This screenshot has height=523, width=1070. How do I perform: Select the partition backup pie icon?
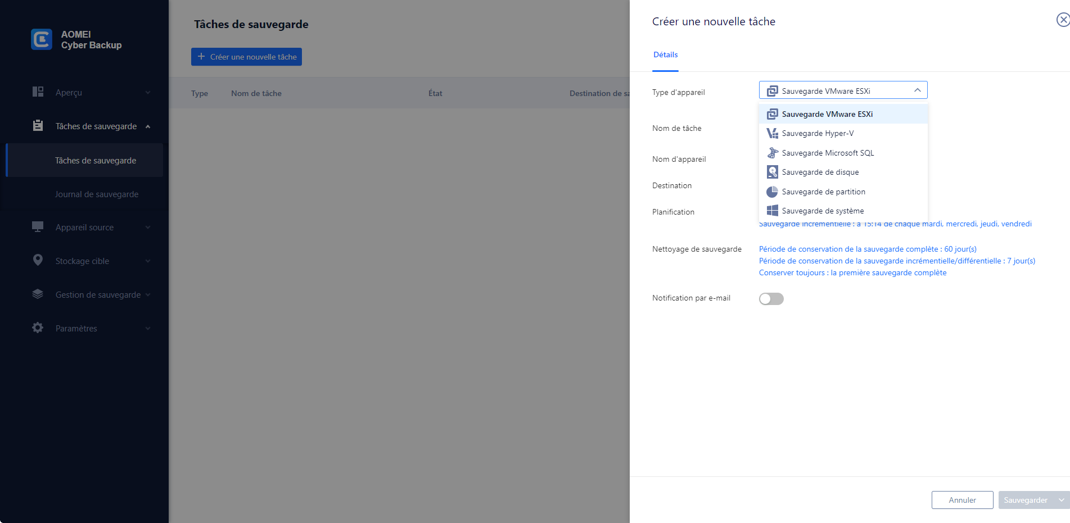tap(772, 192)
